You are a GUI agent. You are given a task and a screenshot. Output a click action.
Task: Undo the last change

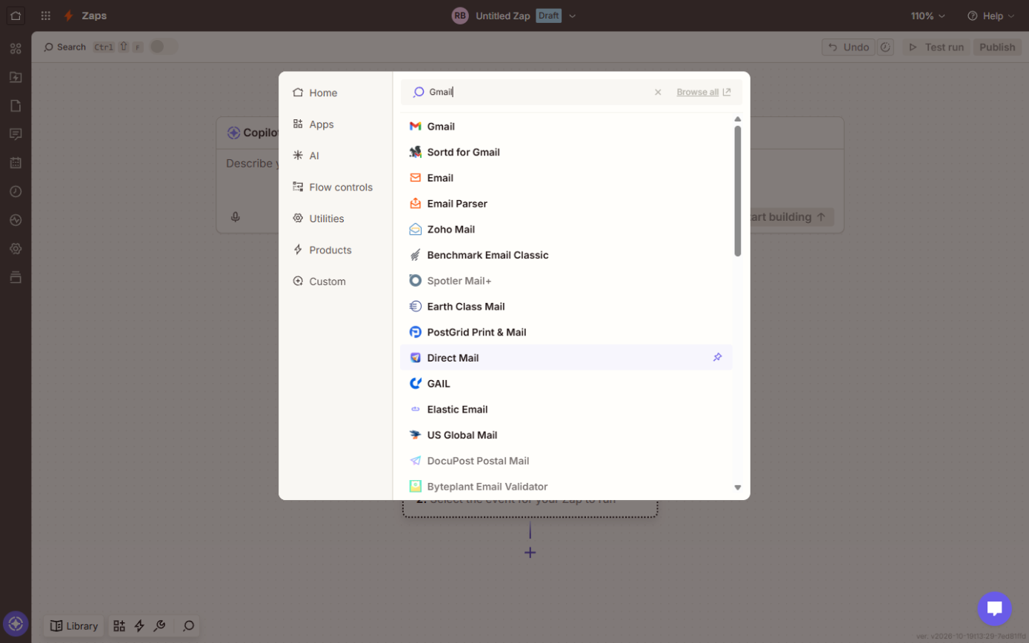point(848,47)
